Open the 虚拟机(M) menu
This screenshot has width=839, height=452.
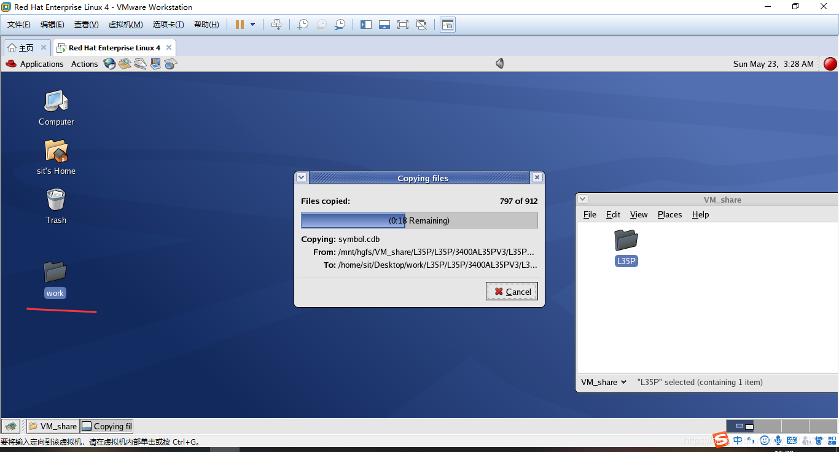(x=125, y=25)
